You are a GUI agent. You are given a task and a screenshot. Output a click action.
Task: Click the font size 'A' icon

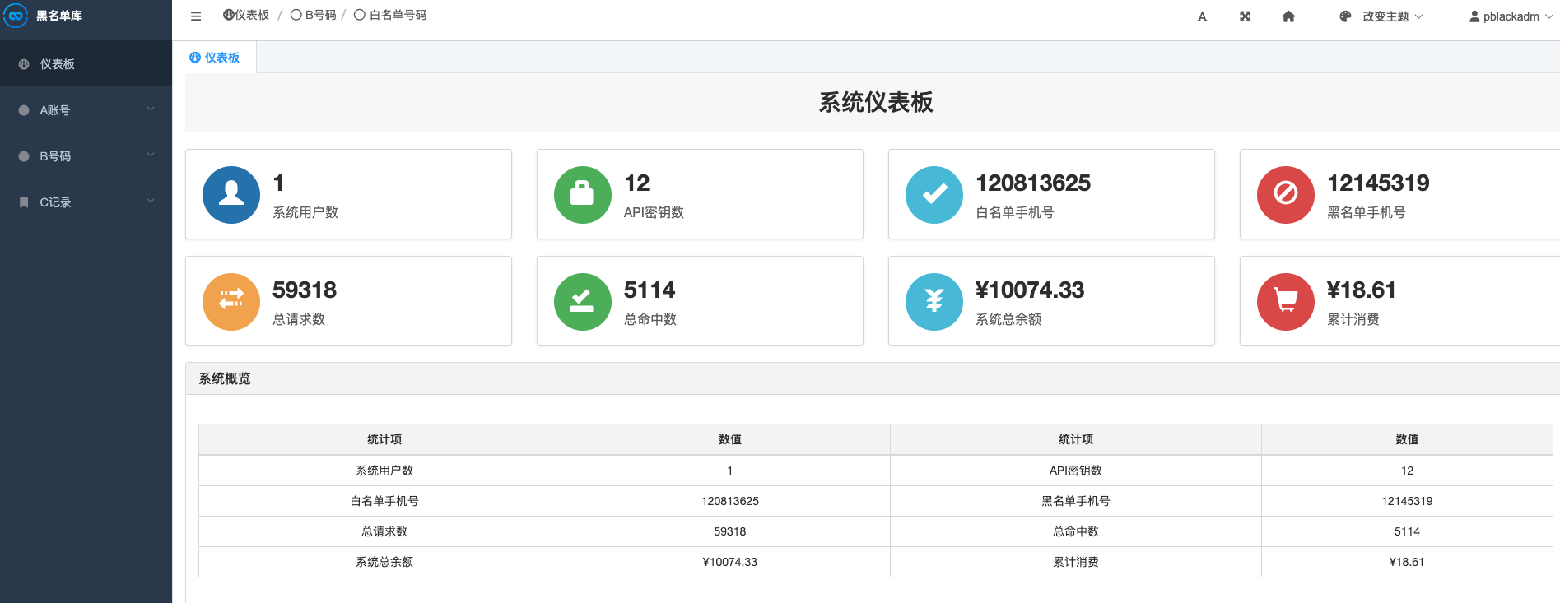[1202, 16]
